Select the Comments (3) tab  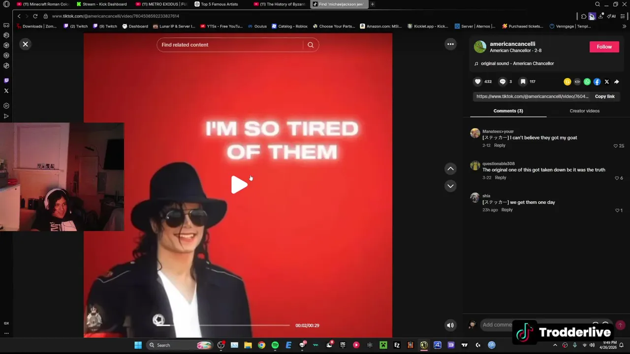pyautogui.click(x=508, y=111)
